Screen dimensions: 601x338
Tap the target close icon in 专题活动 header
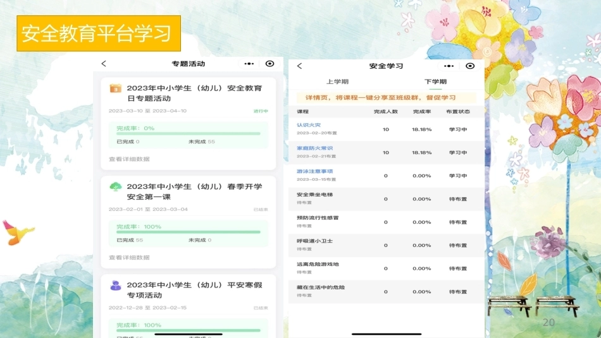click(x=270, y=64)
